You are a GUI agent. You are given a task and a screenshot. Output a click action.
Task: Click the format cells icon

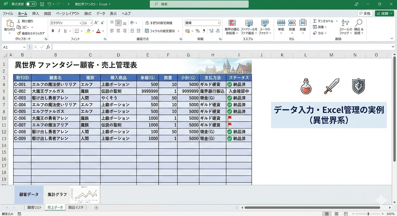303,22
